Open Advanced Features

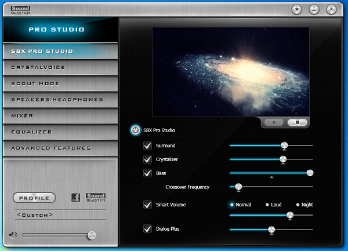point(60,148)
